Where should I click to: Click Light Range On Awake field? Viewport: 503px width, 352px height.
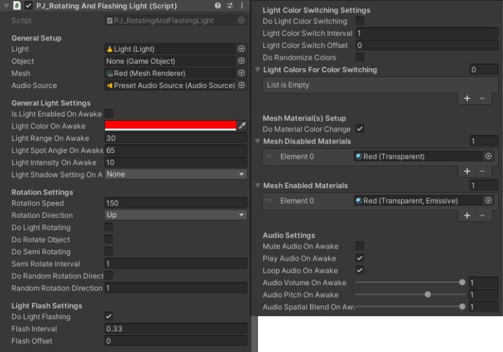176,138
